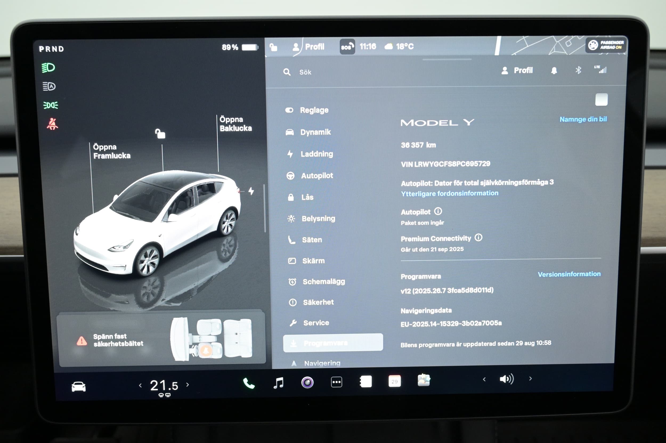Tap the white Model Y car image
The image size is (666, 443).
(x=158, y=223)
